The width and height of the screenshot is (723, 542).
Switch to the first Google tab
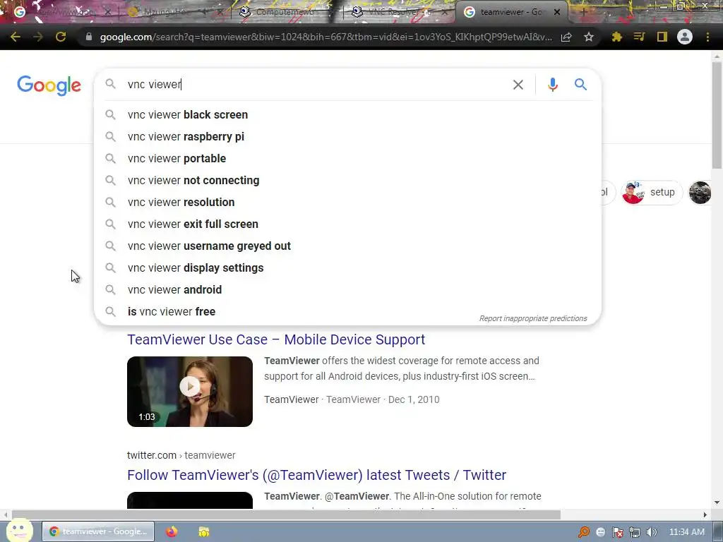coord(60,12)
